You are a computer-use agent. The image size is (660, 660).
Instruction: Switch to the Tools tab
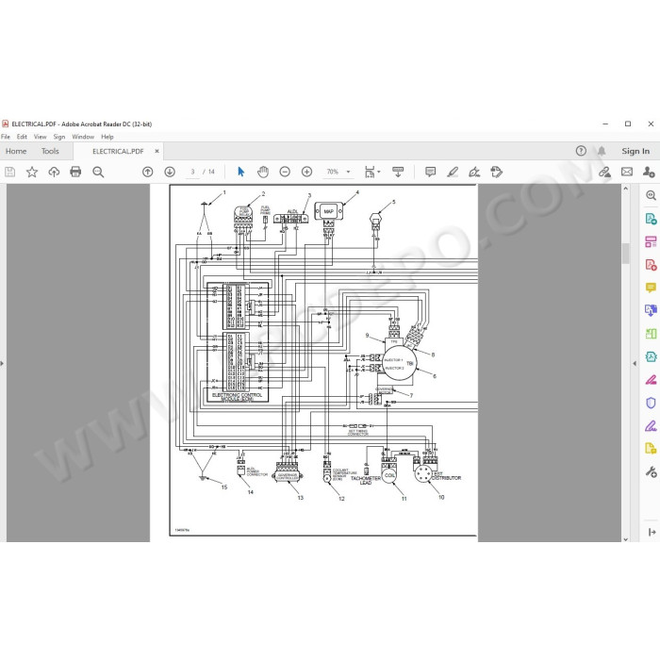tap(50, 151)
